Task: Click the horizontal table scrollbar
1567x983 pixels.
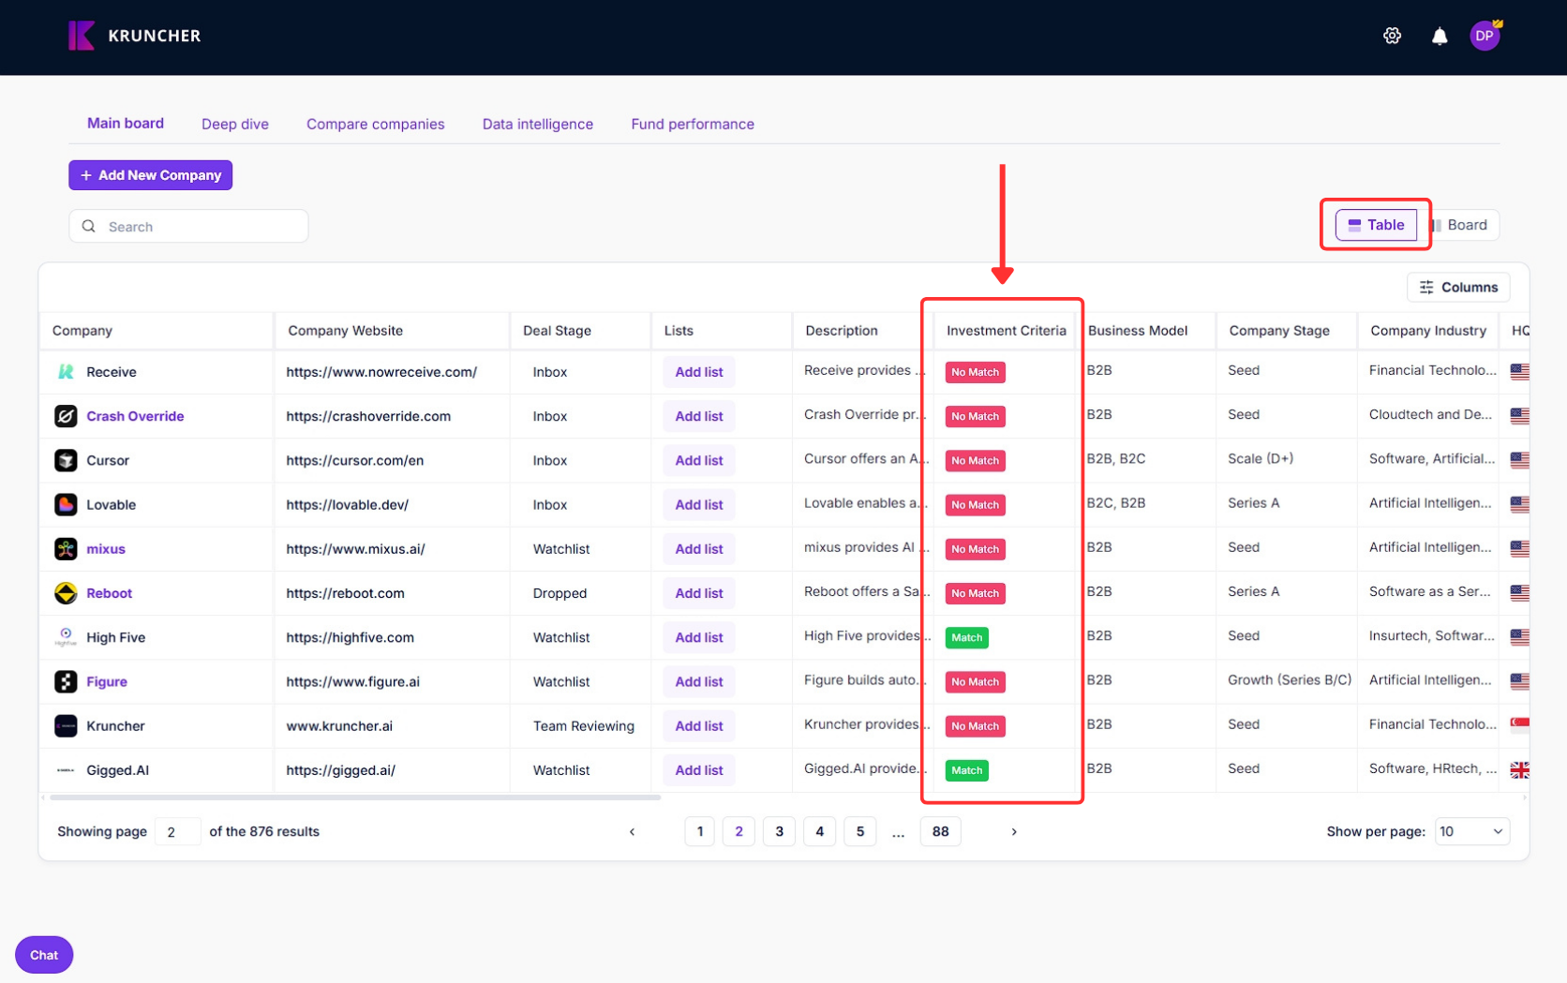Action: click(355, 797)
